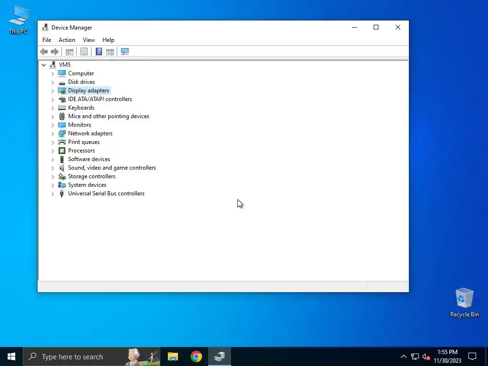This screenshot has width=488, height=366.
Task: Click the Mice and pointing devices icon
Action: 62,116
